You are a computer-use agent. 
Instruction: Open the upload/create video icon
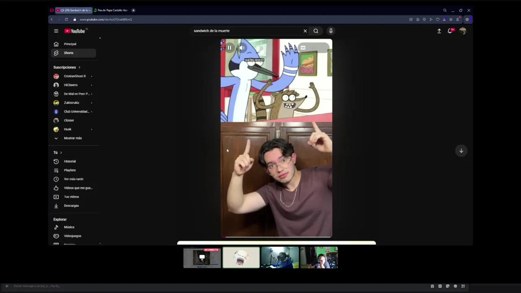[x=439, y=31]
